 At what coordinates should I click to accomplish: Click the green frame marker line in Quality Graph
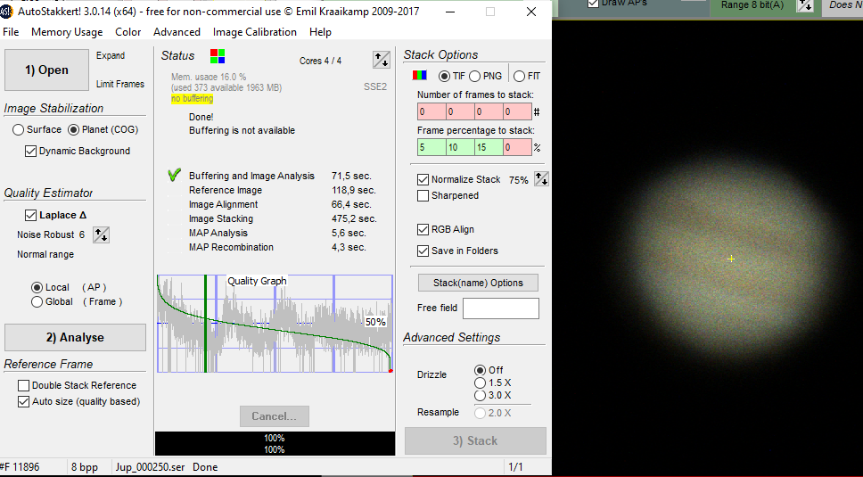(205, 324)
